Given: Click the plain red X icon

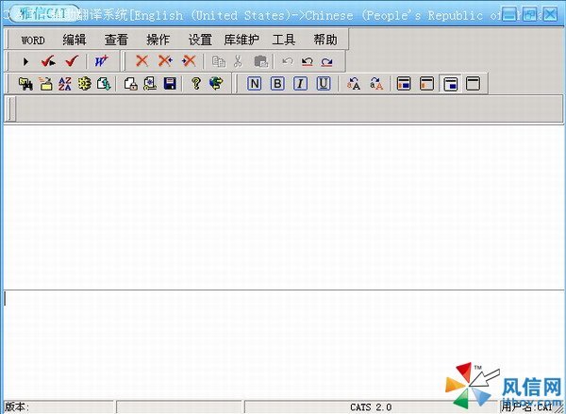Looking at the screenshot, I should coord(141,61).
